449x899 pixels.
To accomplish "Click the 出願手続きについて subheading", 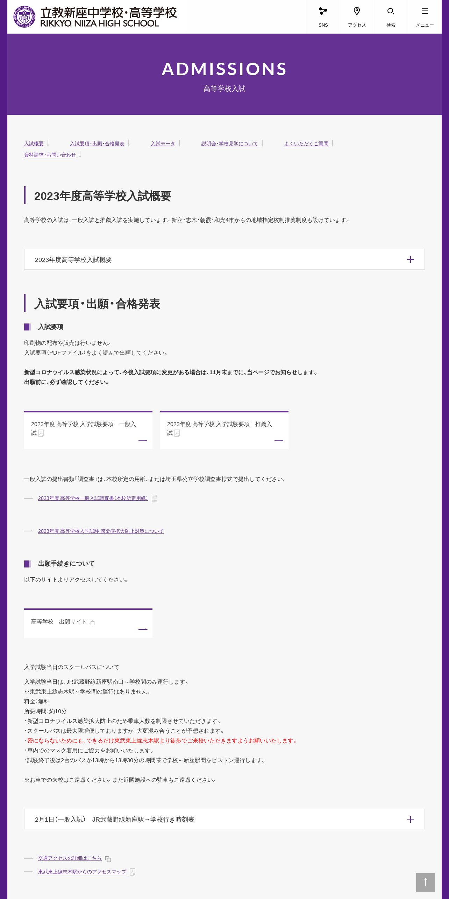I will (x=66, y=564).
